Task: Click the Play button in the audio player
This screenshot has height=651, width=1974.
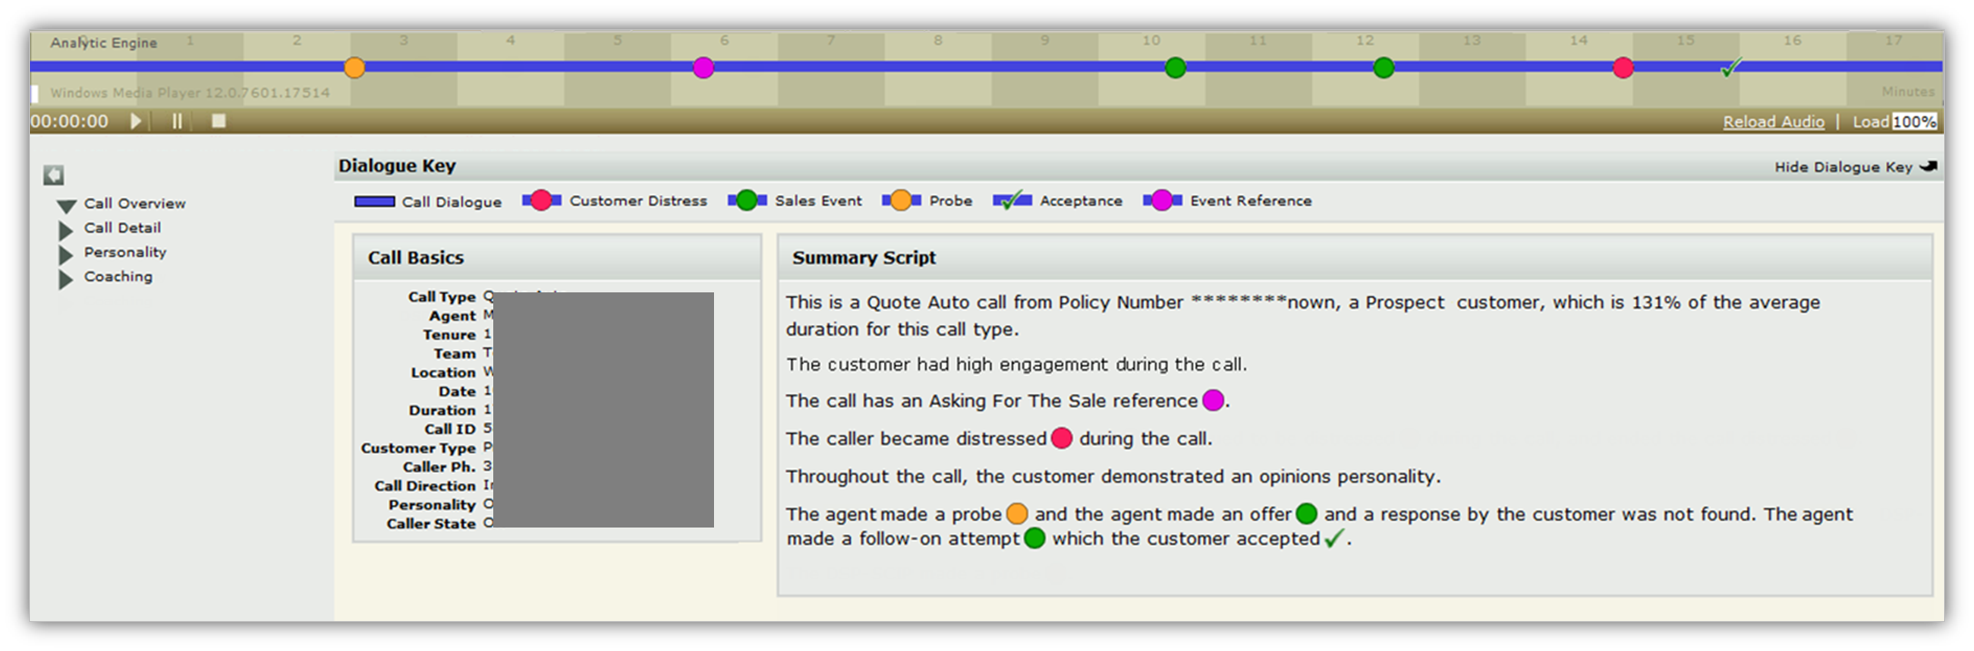Action: tap(135, 122)
